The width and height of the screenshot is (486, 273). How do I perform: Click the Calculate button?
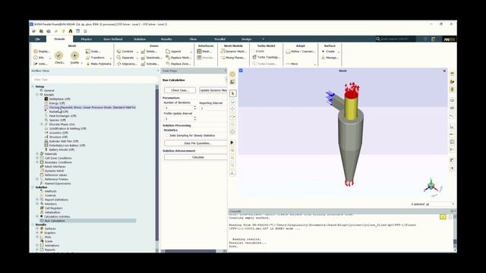196,157
